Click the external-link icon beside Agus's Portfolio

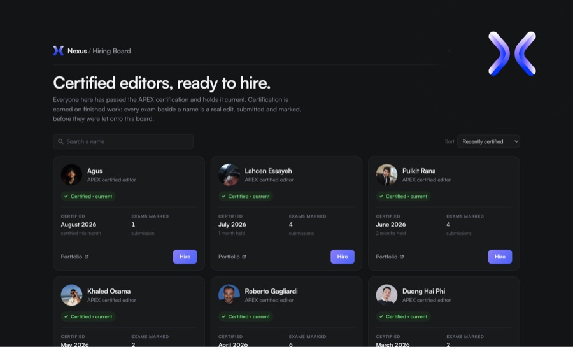(x=87, y=257)
